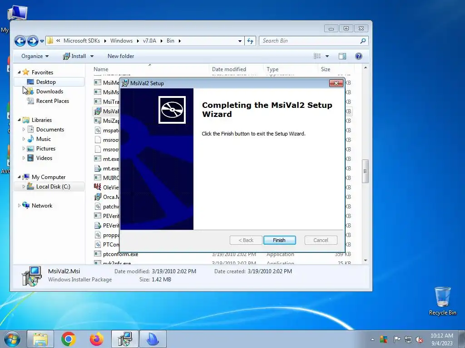Expand the Pictures library
The image size is (465, 348).
point(24,149)
